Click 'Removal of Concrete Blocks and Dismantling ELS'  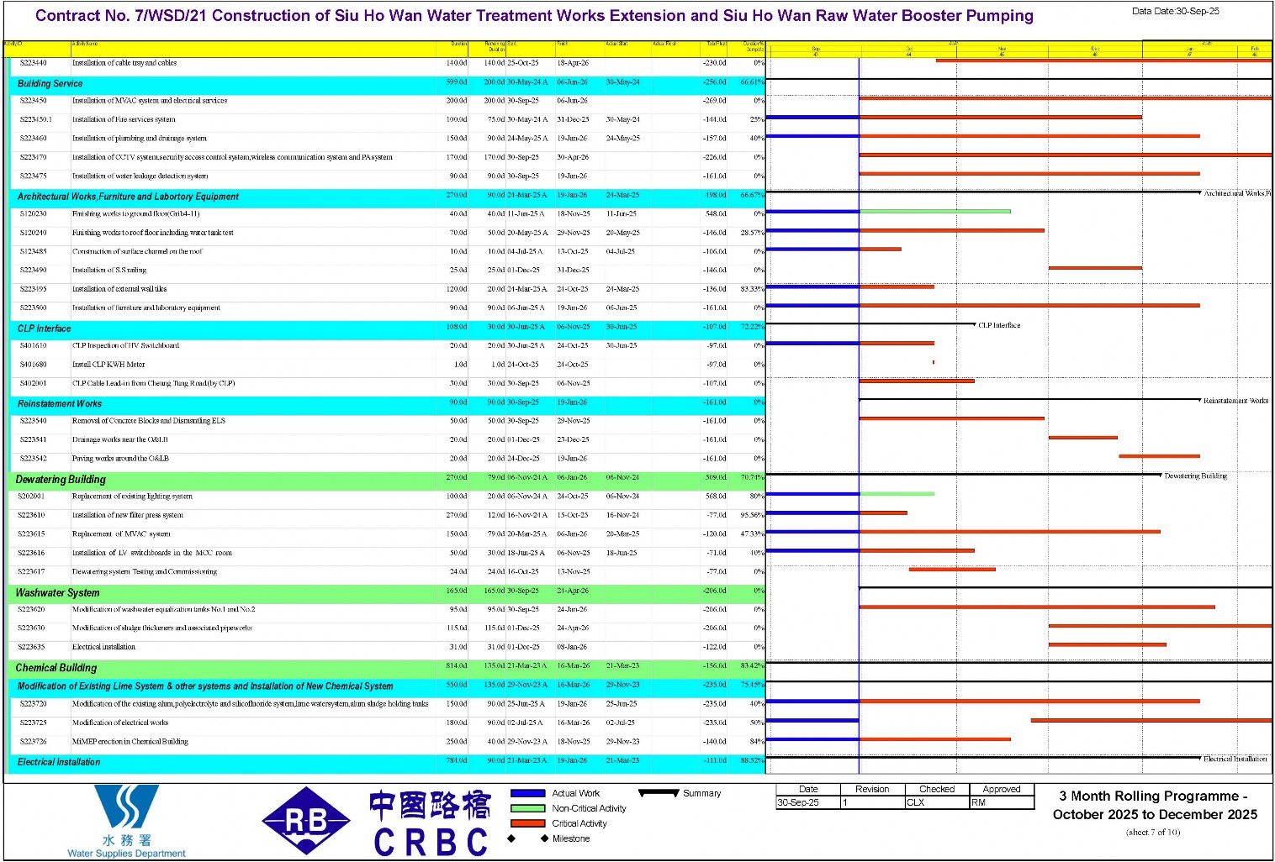148,421
